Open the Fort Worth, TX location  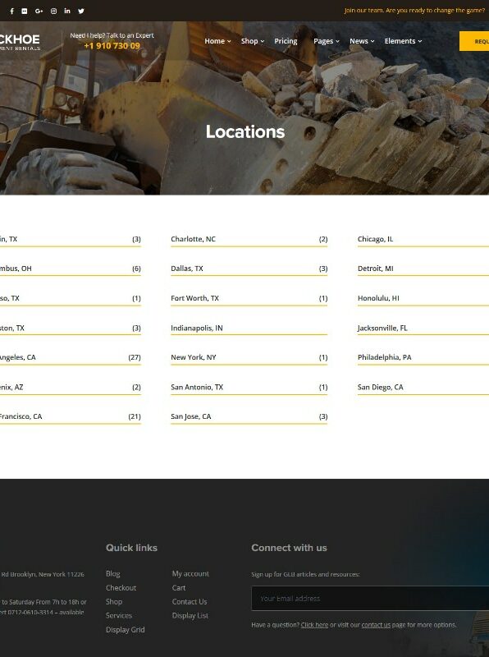(249, 298)
